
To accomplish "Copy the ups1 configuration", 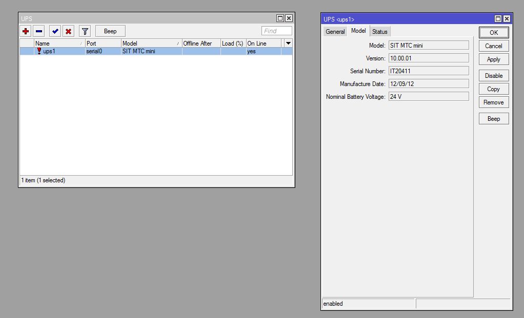I will [493, 89].
